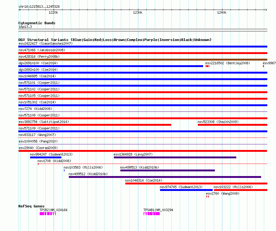Open the TPSB2|NM_024164 gene model
Screen dimensions: 276x231
[48, 214]
